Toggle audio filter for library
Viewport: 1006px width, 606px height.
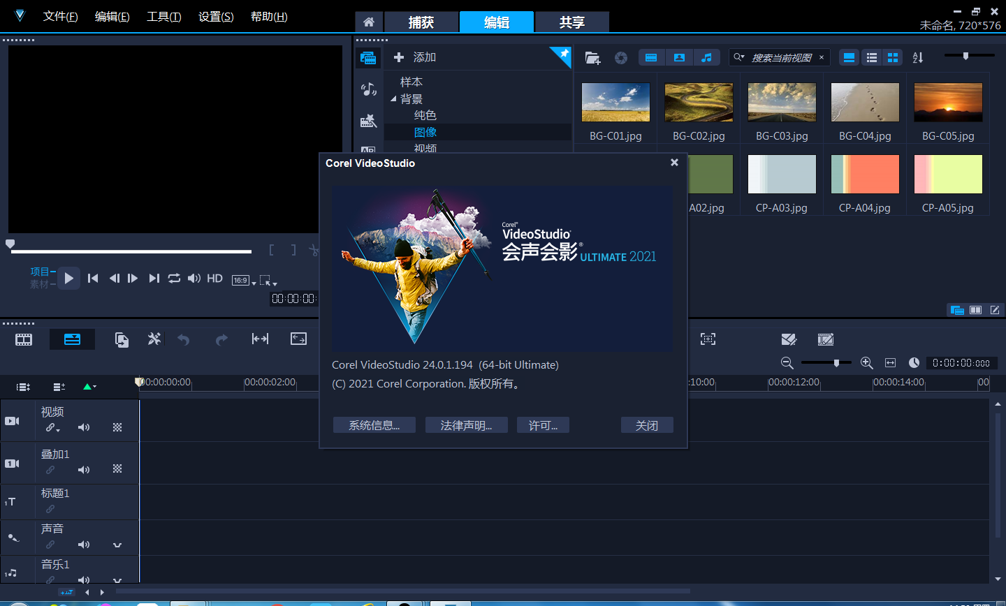pos(706,58)
